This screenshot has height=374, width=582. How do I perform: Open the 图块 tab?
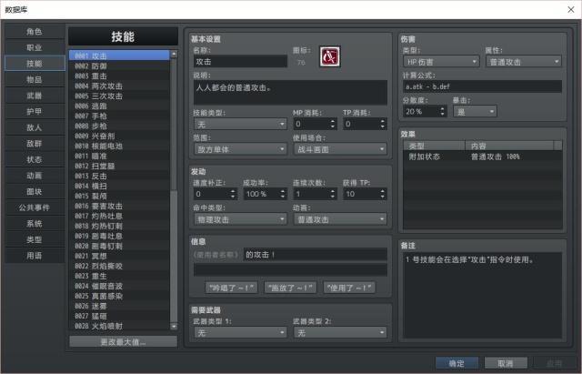point(35,191)
